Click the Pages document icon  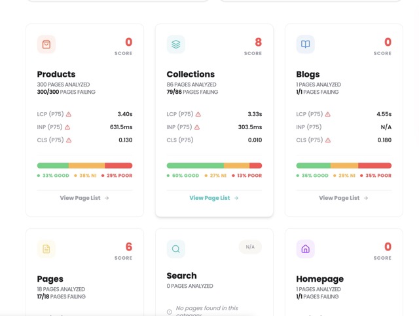tap(46, 249)
